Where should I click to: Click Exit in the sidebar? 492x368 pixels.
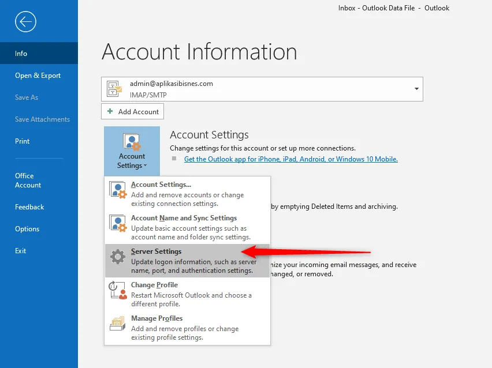[x=39, y=251]
